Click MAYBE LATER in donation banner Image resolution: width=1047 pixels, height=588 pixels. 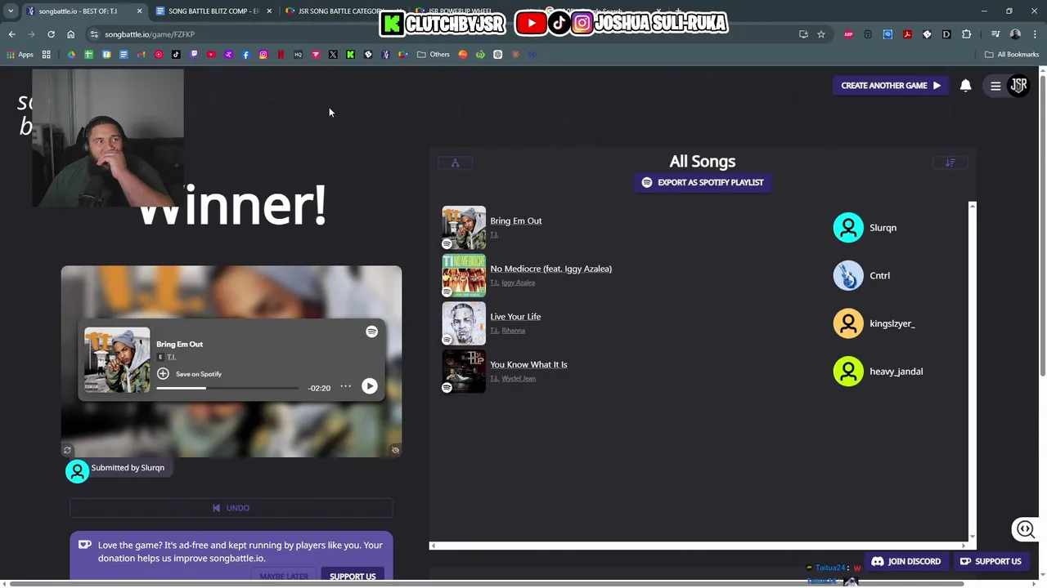pos(284,576)
